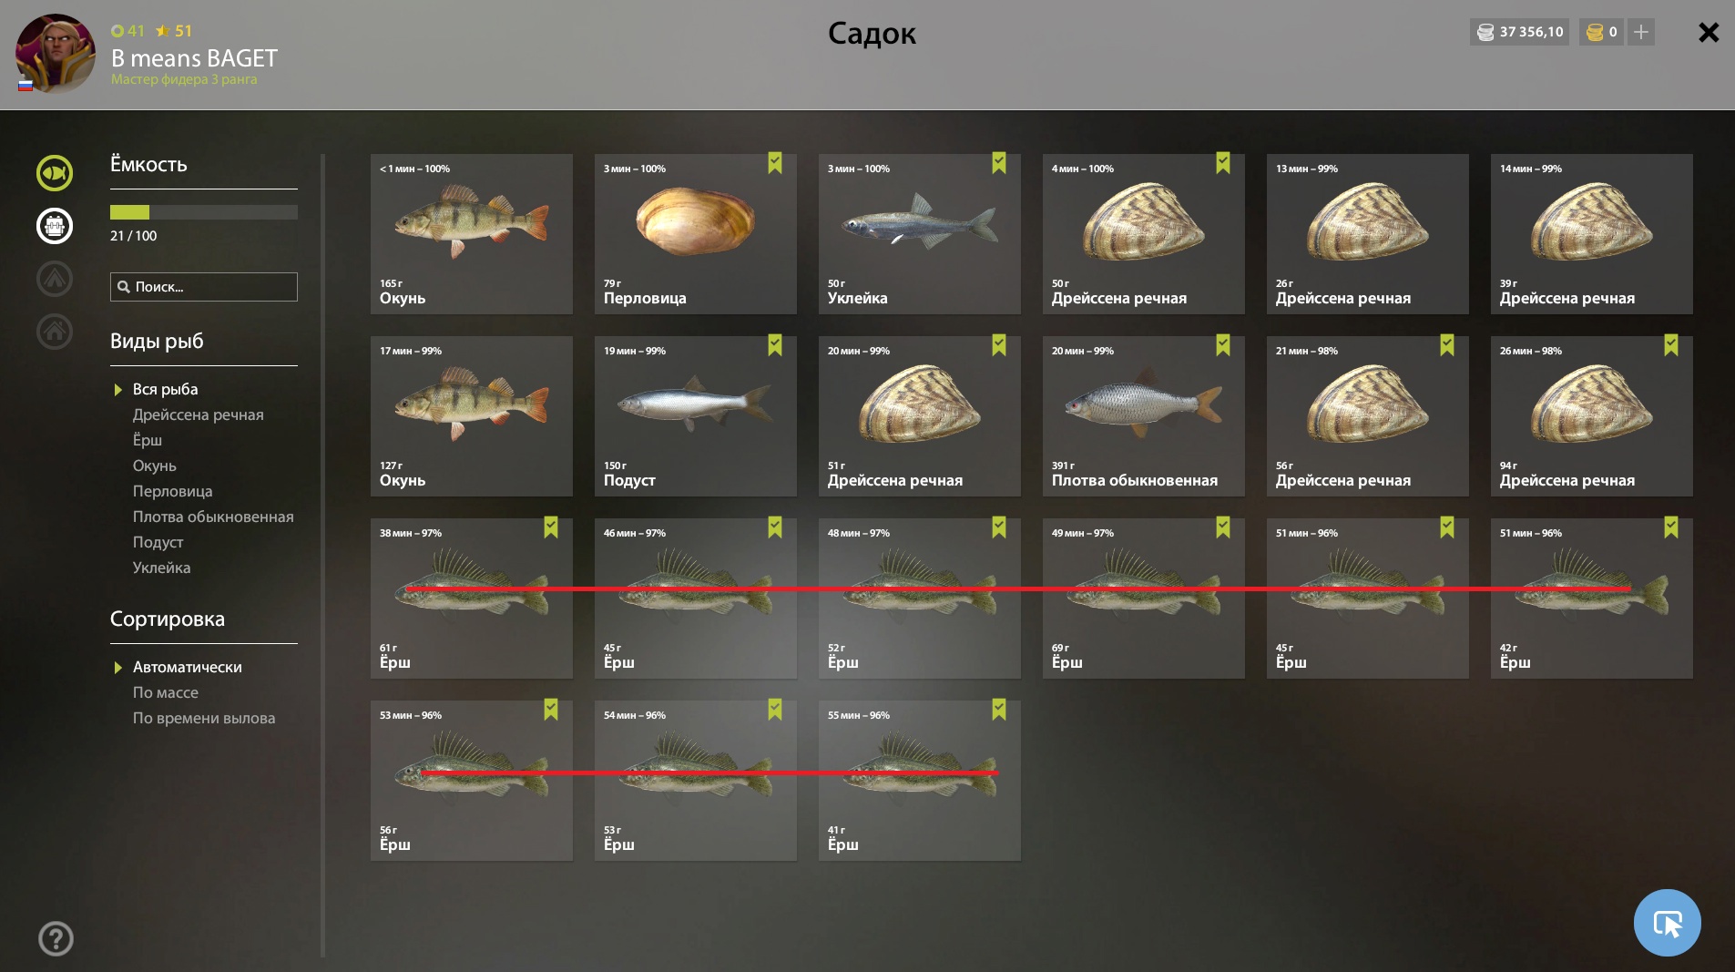
Task: Open the player avatar portrait
Action: 56,53
